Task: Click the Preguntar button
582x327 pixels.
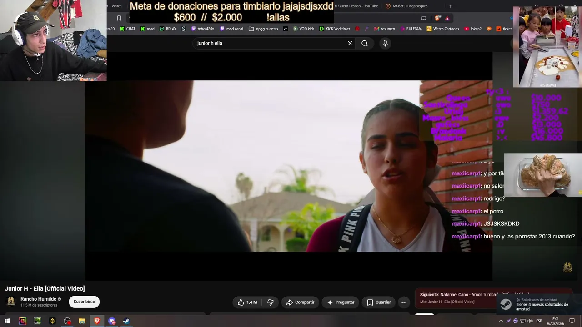Action: [341, 302]
